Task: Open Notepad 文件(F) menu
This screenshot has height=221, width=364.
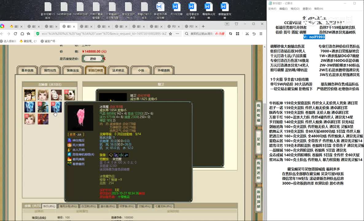Action: click(x=272, y=9)
